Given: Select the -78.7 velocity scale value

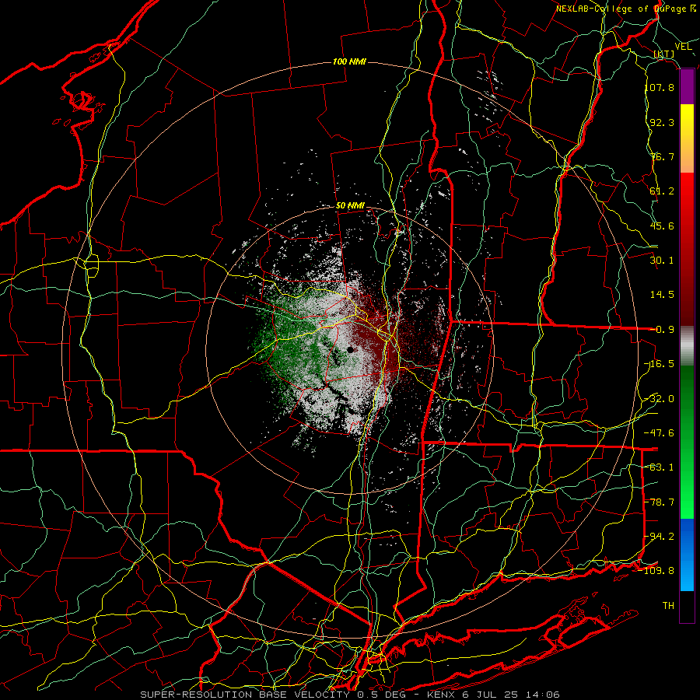Looking at the screenshot, I should coord(660,502).
